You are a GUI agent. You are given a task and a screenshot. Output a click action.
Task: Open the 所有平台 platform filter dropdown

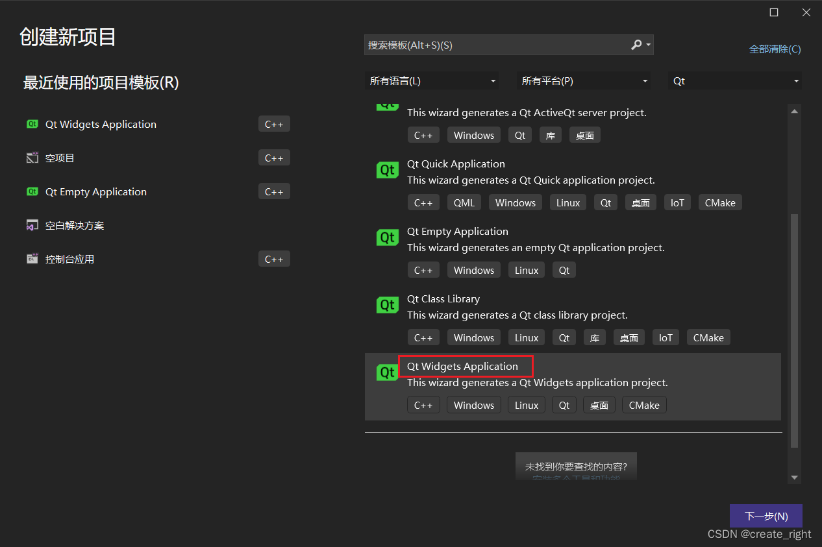click(584, 81)
